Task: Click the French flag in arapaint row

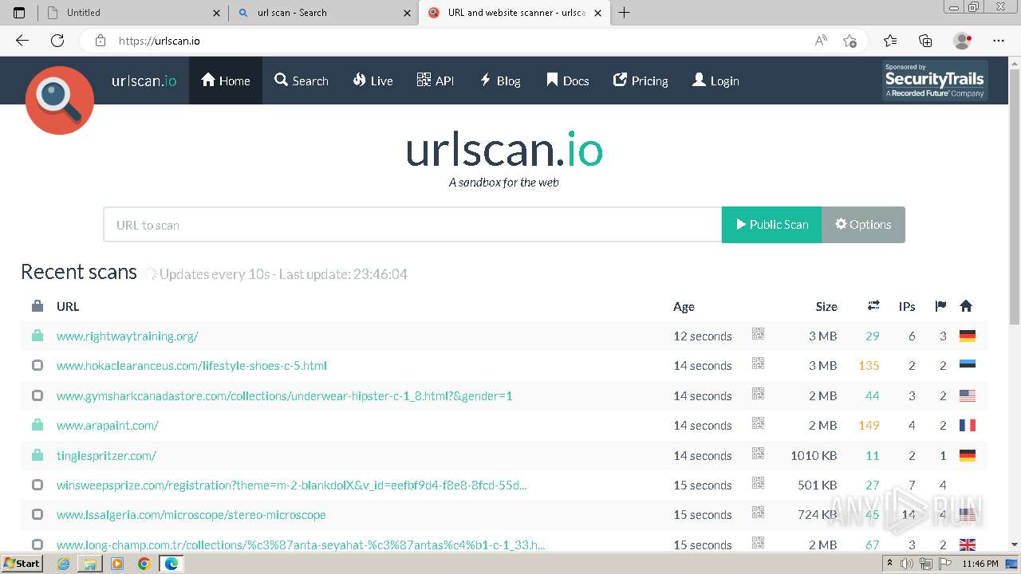Action: [968, 425]
